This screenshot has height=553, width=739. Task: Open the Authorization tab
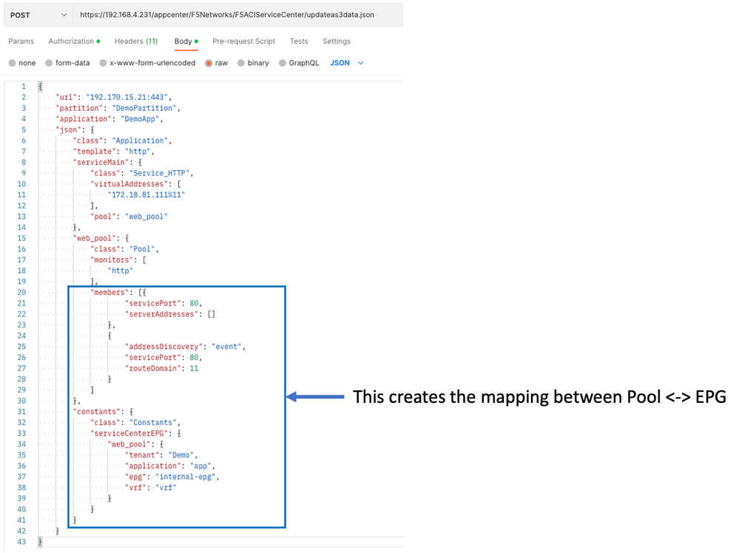click(x=72, y=41)
